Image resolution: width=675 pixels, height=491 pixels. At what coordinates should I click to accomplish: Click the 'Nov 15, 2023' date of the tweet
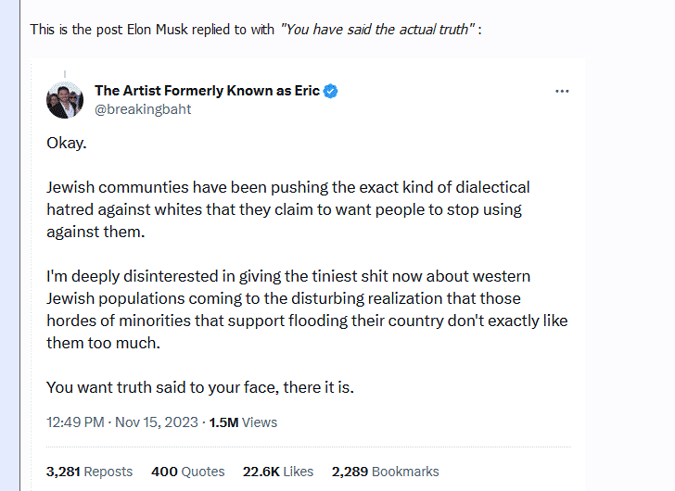(x=157, y=422)
